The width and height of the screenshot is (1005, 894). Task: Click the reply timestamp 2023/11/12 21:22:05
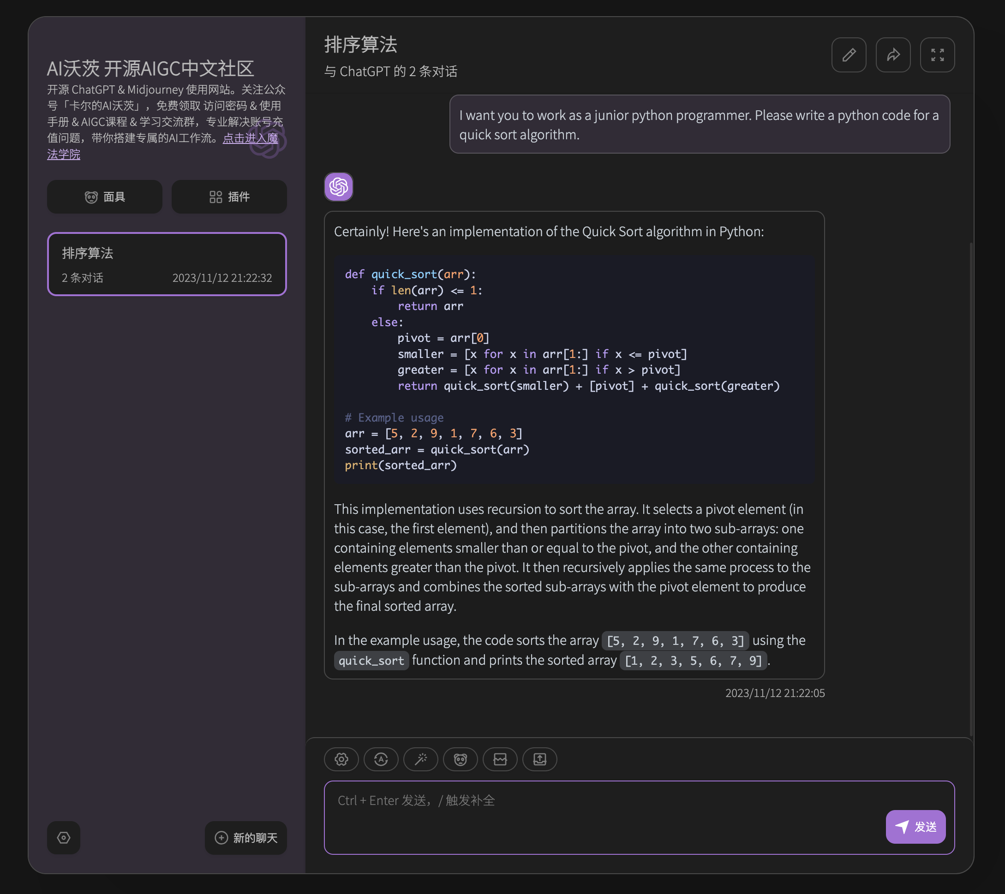pyautogui.click(x=775, y=692)
